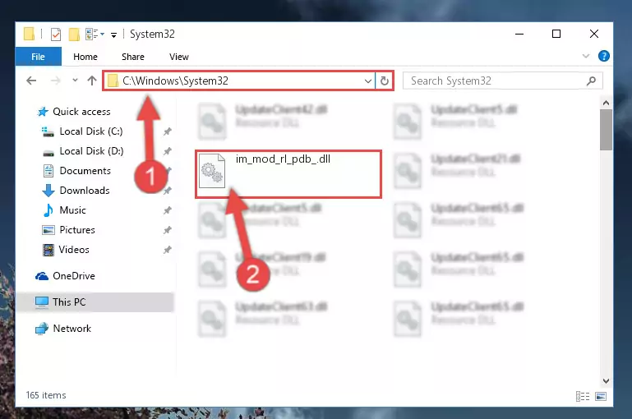Viewport: 632px width, 419px height.
Task: Switch to the View ribbon tab
Action: coord(179,57)
